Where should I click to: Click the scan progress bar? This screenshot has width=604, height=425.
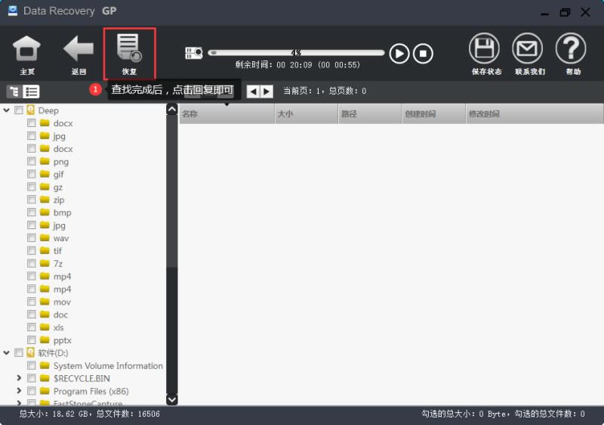(296, 53)
